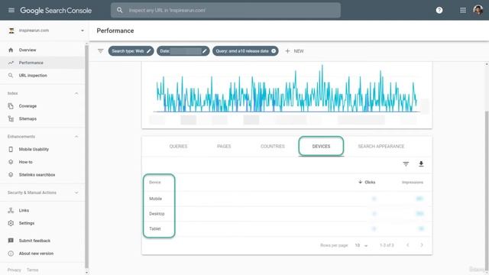Click the Impressions column header
This screenshot has width=489, height=275.
pyautogui.click(x=413, y=182)
